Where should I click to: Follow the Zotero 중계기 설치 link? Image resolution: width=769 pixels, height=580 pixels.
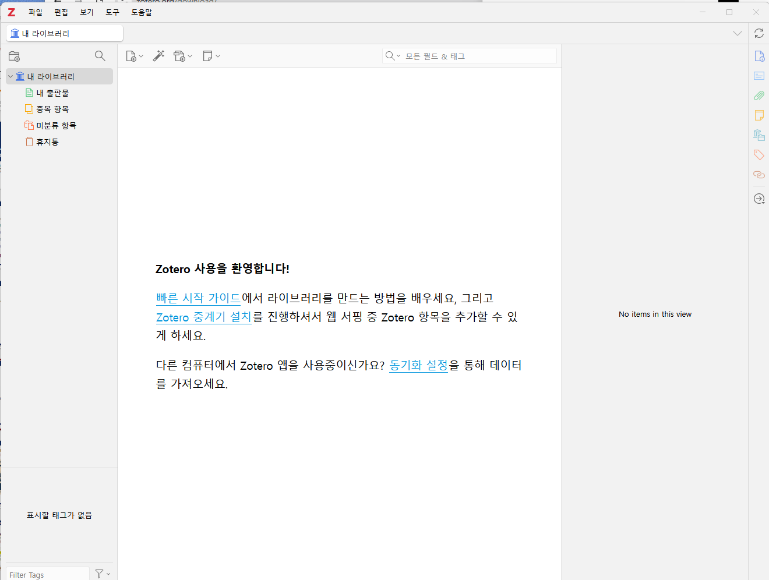[x=203, y=317]
